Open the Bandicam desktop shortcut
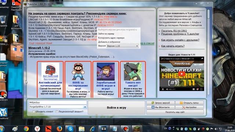 coord(4,95)
